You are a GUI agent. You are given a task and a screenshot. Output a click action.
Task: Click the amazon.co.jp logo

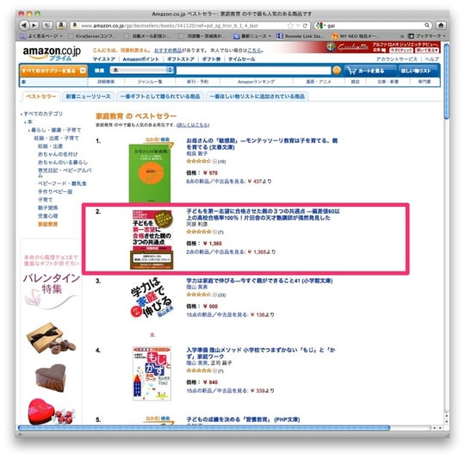pos(52,53)
